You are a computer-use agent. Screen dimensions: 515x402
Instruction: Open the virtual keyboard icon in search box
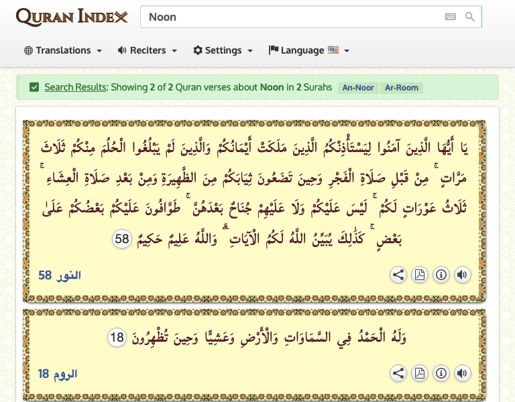pyautogui.click(x=451, y=17)
